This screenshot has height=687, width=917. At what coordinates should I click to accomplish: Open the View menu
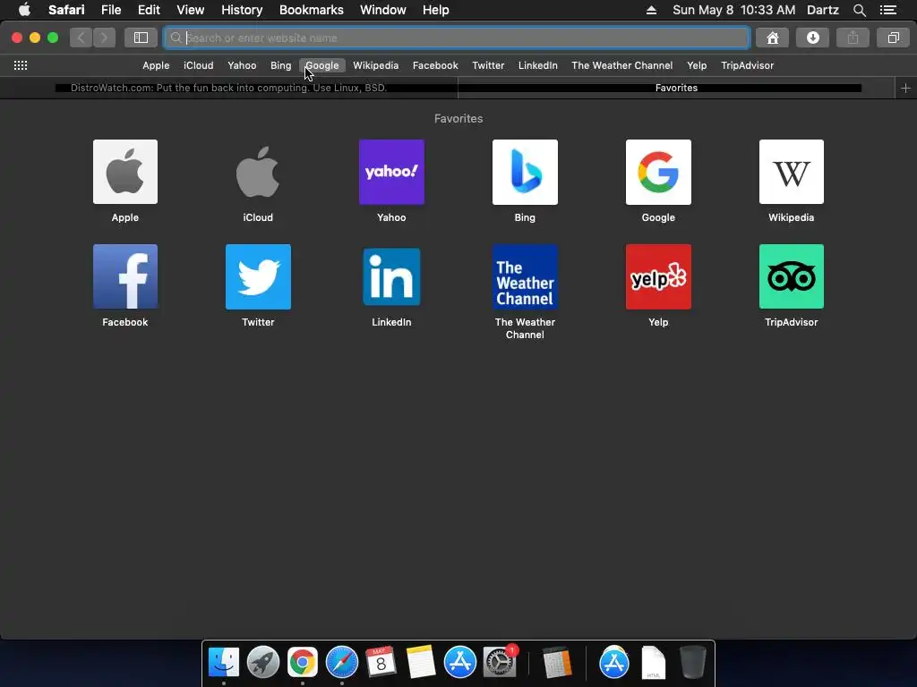(190, 10)
